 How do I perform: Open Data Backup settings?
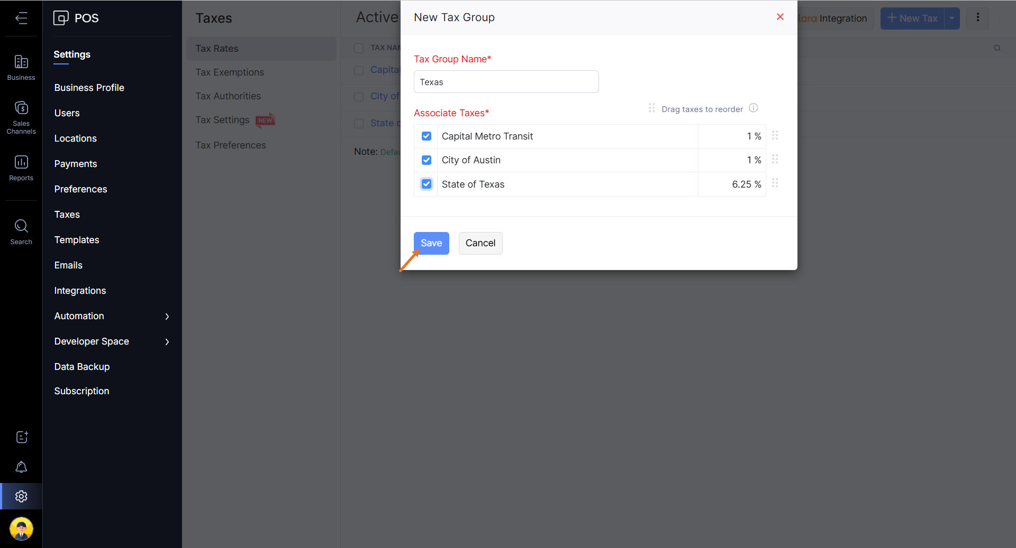(82, 367)
